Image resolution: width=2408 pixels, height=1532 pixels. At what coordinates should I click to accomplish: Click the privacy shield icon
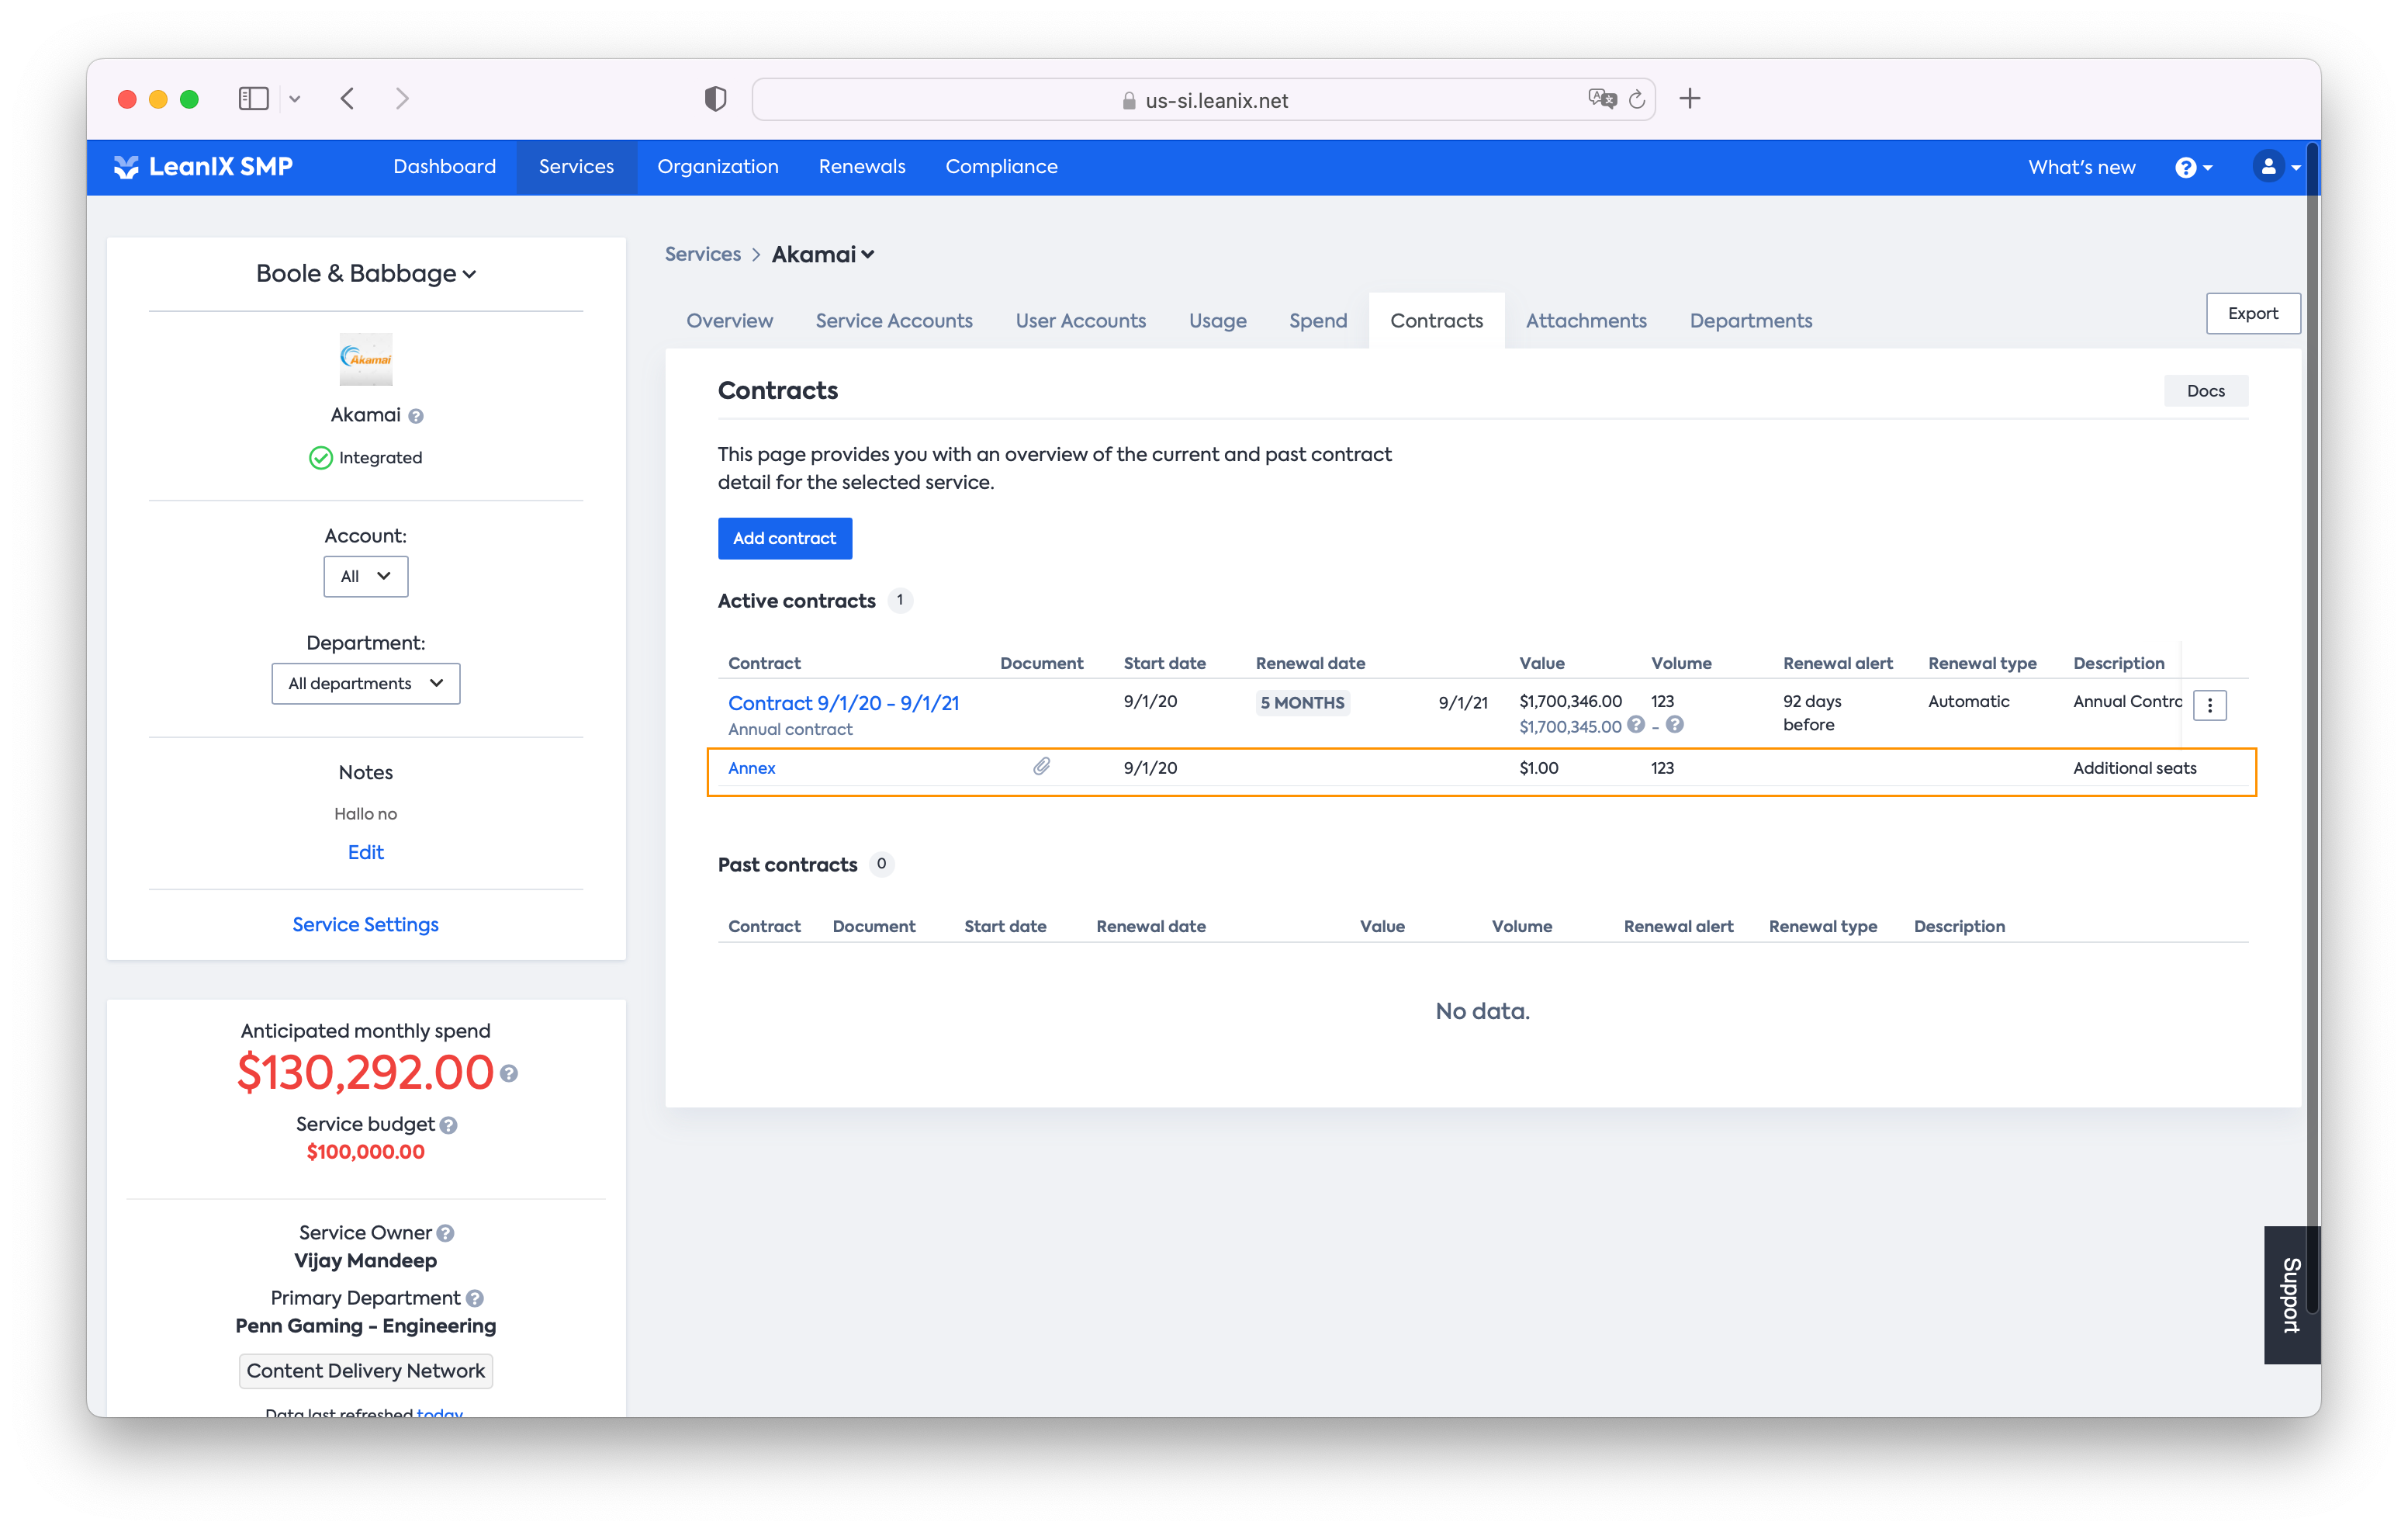715,98
